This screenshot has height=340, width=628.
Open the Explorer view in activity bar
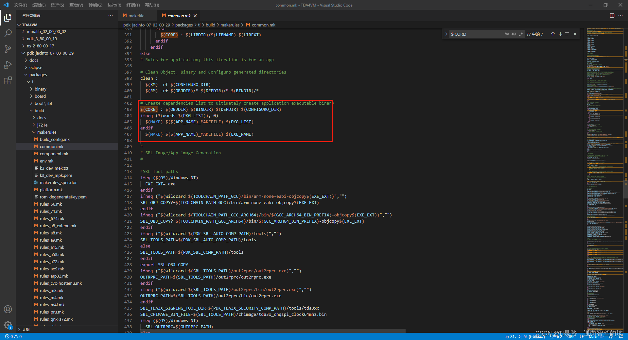8,17
